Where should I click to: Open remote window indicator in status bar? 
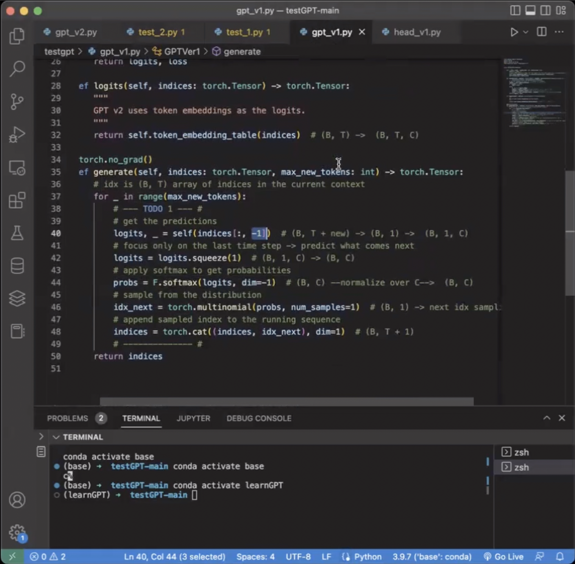pyautogui.click(x=12, y=556)
